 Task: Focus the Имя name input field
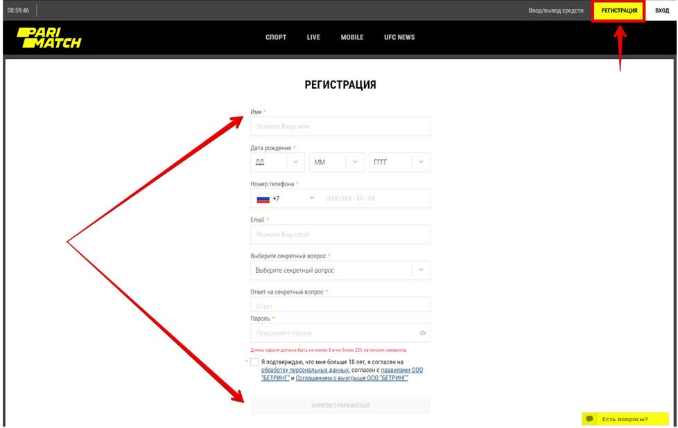[x=340, y=126]
